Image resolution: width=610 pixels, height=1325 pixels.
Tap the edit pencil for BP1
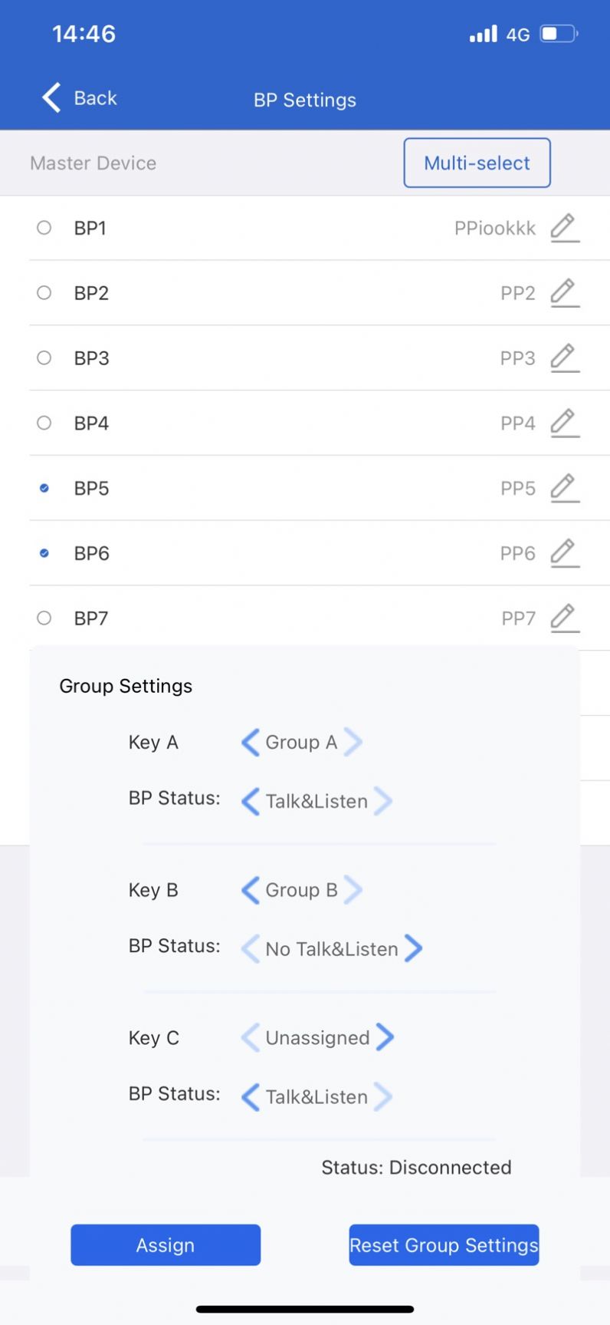coord(565,228)
